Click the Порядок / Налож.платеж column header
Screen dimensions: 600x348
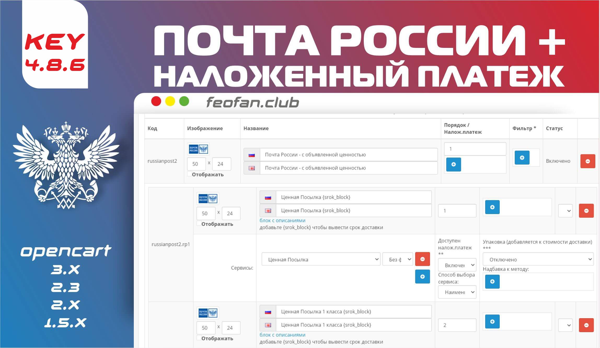coord(463,128)
